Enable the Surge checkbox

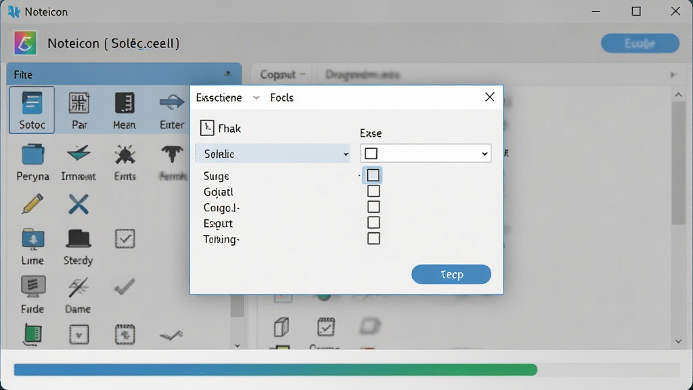point(373,175)
